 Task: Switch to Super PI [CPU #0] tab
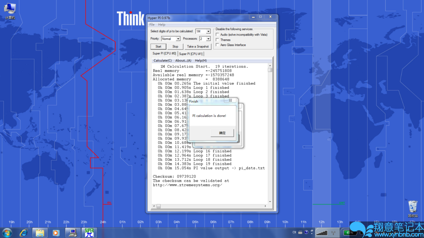164,53
